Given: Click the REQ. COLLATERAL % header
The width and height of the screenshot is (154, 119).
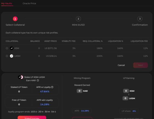Looking at the screenshot, I should click(x=93, y=41).
